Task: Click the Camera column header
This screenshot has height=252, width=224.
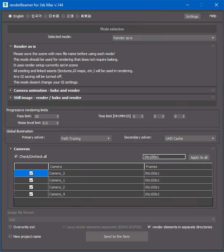Action: pyautogui.click(x=96, y=167)
